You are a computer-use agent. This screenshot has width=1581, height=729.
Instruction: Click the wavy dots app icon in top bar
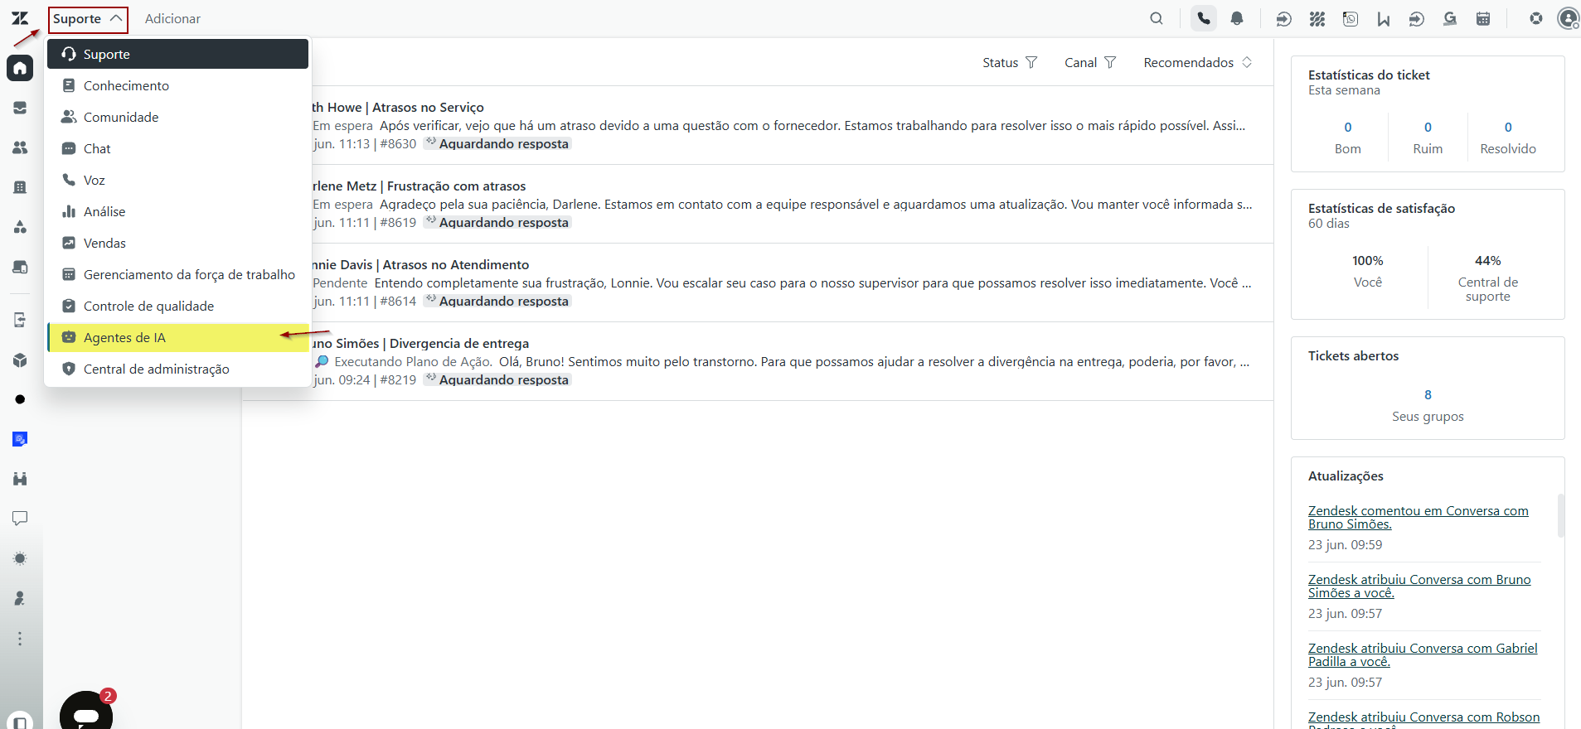[x=1317, y=18]
